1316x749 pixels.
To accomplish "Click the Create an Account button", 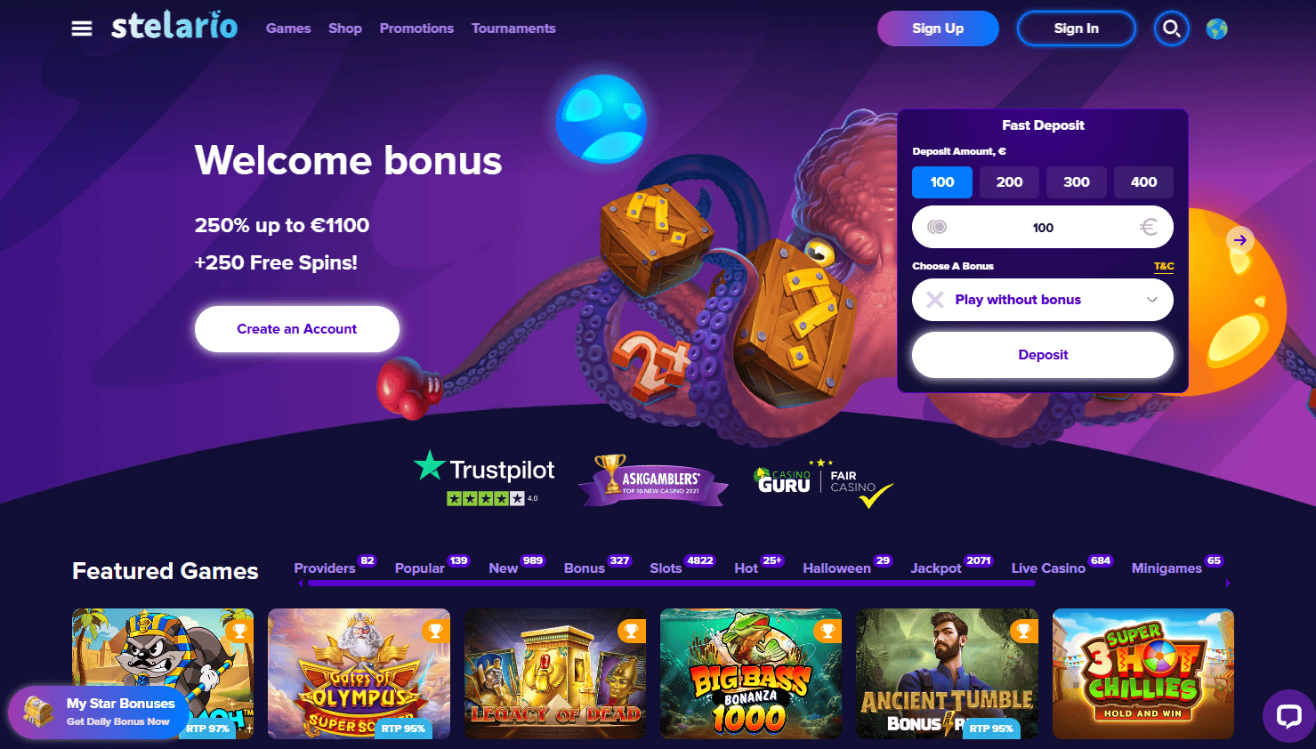I will click(297, 329).
